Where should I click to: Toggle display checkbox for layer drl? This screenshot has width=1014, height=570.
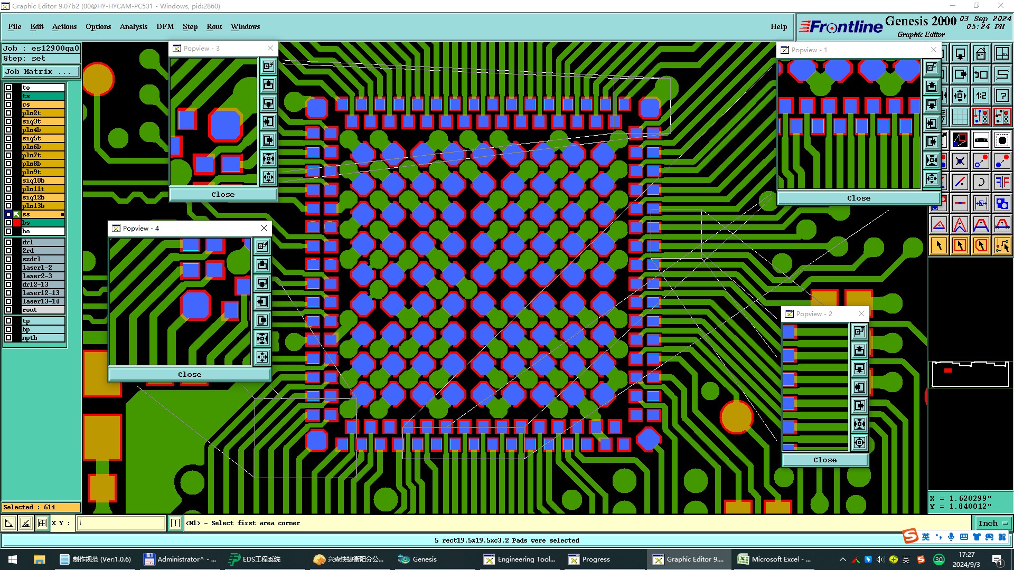tap(8, 242)
